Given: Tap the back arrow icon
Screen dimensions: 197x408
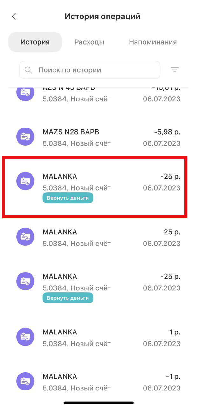Looking at the screenshot, I should point(14,17).
